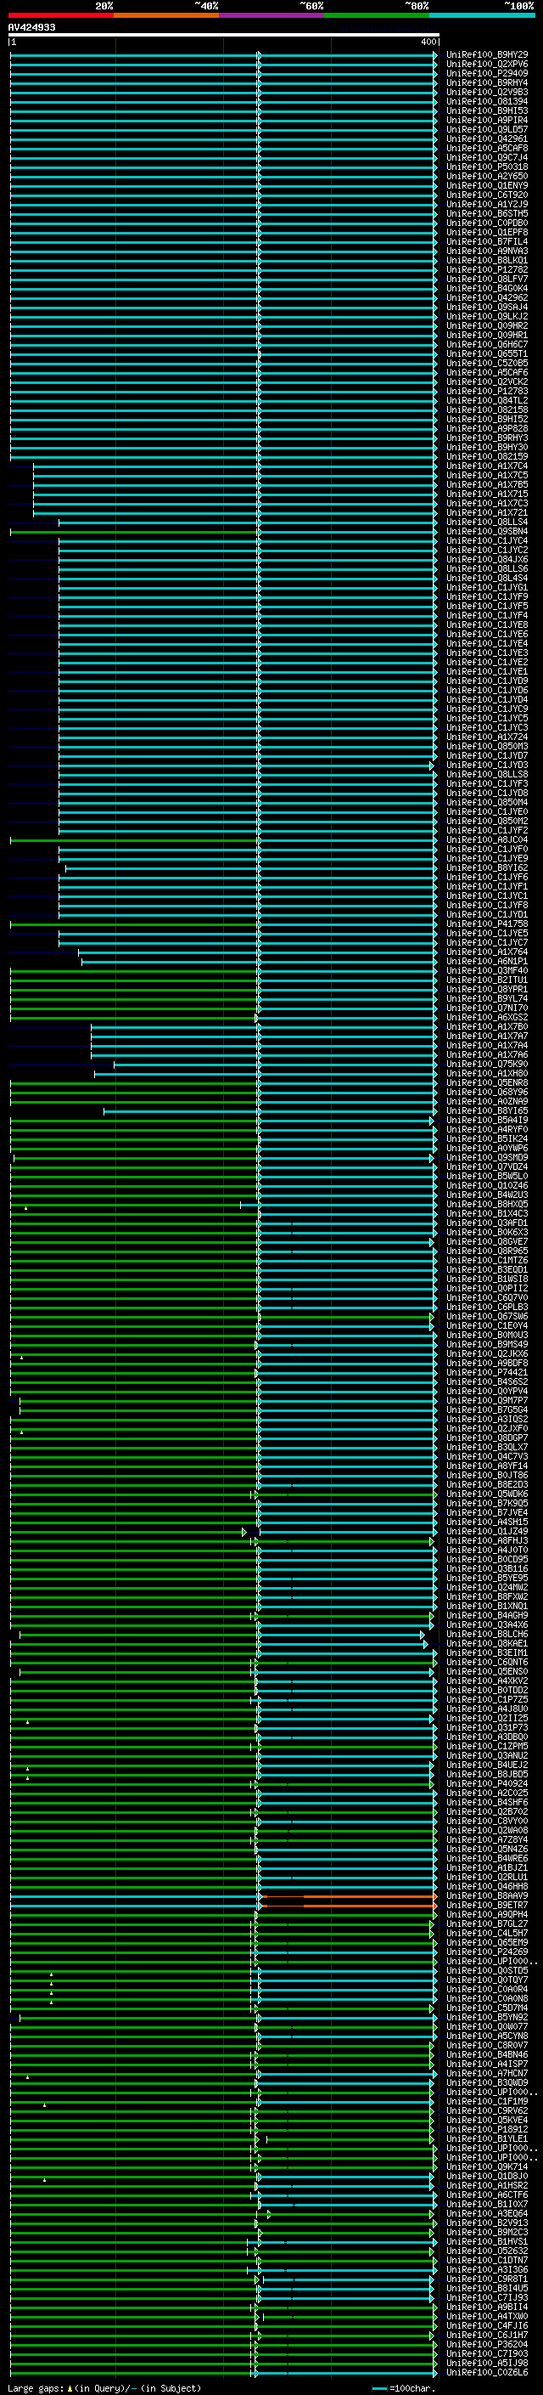Select hit label UniRef100_A1X764
Image resolution: width=543 pixels, height=2395 pixels.
pos(487,952)
